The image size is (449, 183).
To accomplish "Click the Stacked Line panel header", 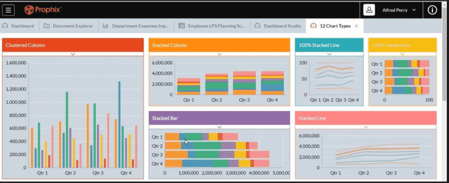I will 366,118.
